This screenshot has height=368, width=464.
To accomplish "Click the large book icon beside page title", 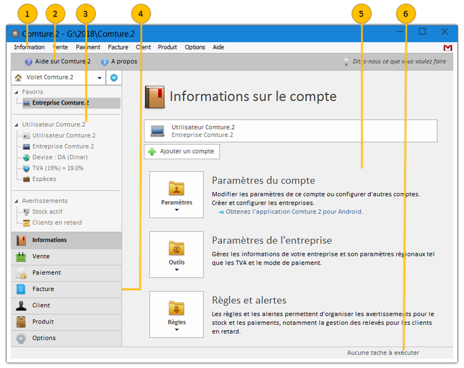I will click(155, 97).
